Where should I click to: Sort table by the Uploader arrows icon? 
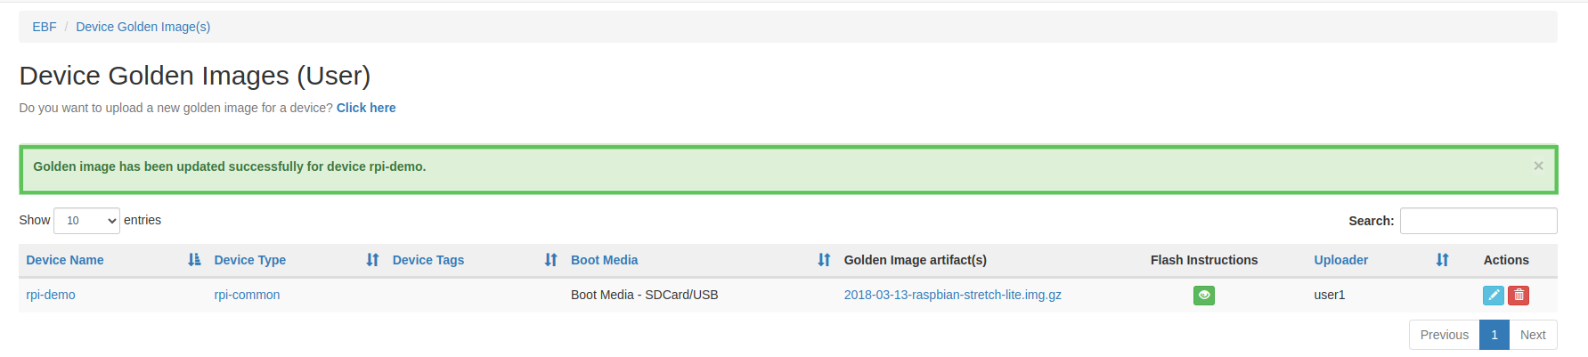pyautogui.click(x=1442, y=260)
